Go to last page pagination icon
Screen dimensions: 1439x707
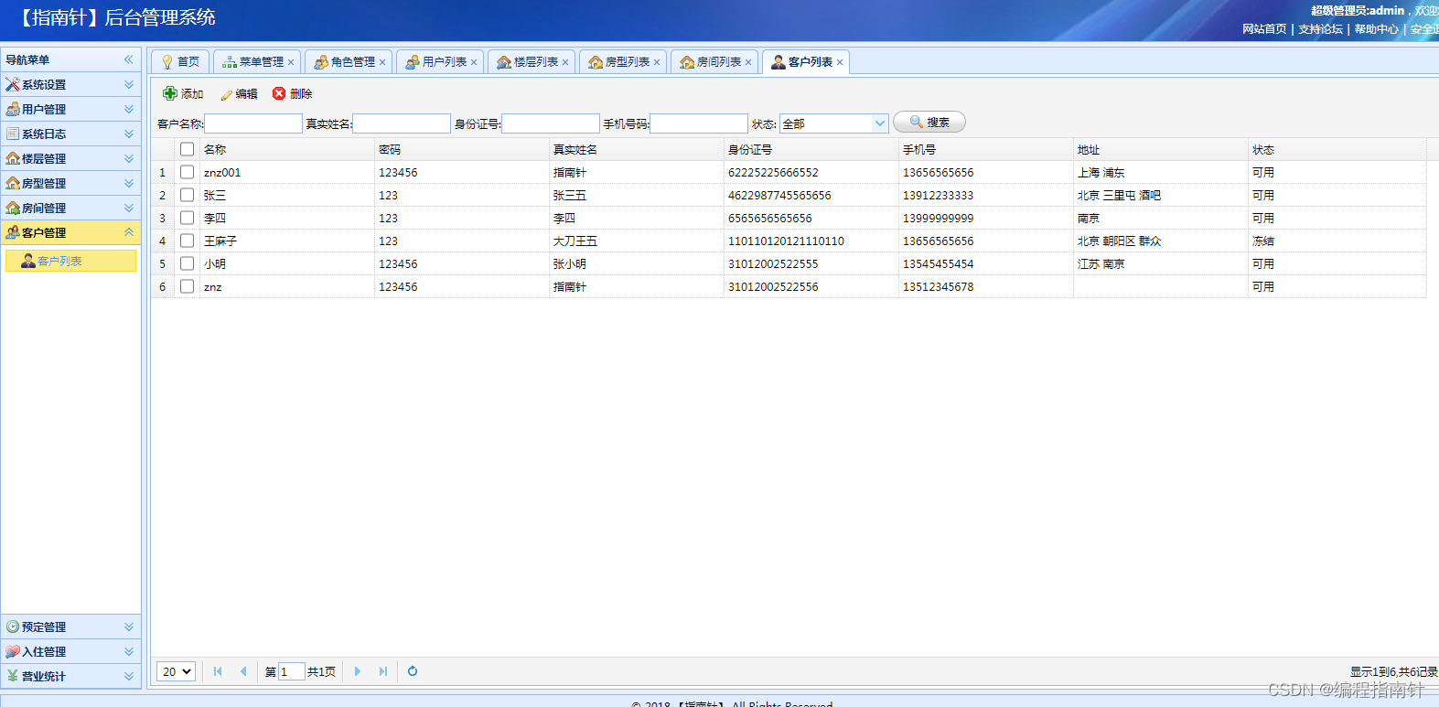pos(383,671)
